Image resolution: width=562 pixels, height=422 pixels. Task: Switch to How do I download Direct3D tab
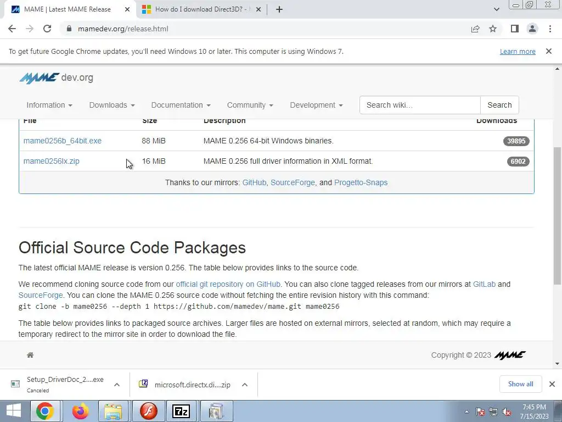201,9
